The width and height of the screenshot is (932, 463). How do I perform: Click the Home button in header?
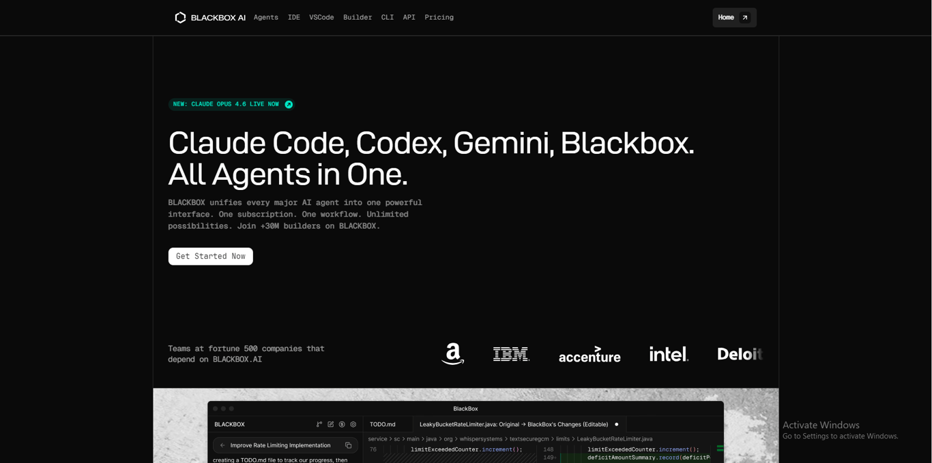pyautogui.click(x=734, y=18)
